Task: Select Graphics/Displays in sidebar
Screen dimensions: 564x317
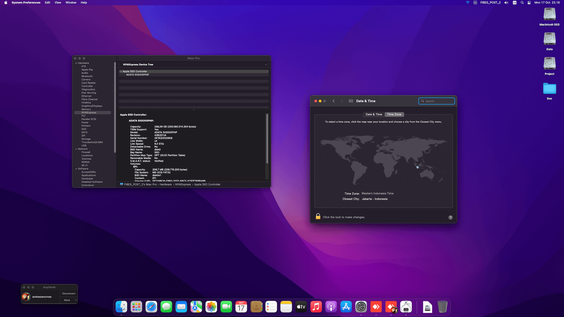Action: (x=92, y=106)
